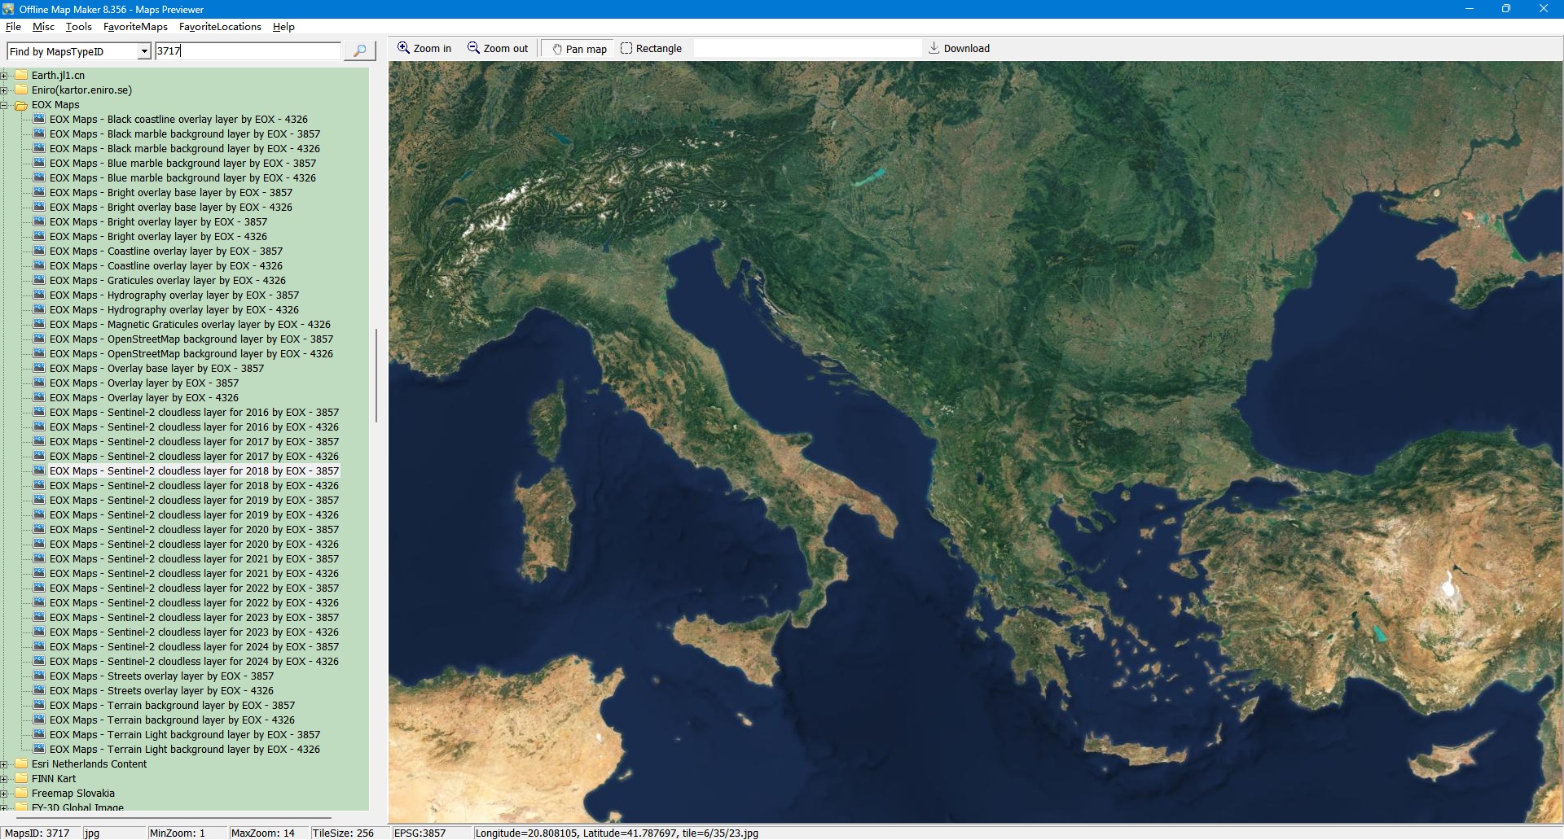Expand the Esri Netherlands Content node
Image resolution: width=1564 pixels, height=840 pixels.
4,764
